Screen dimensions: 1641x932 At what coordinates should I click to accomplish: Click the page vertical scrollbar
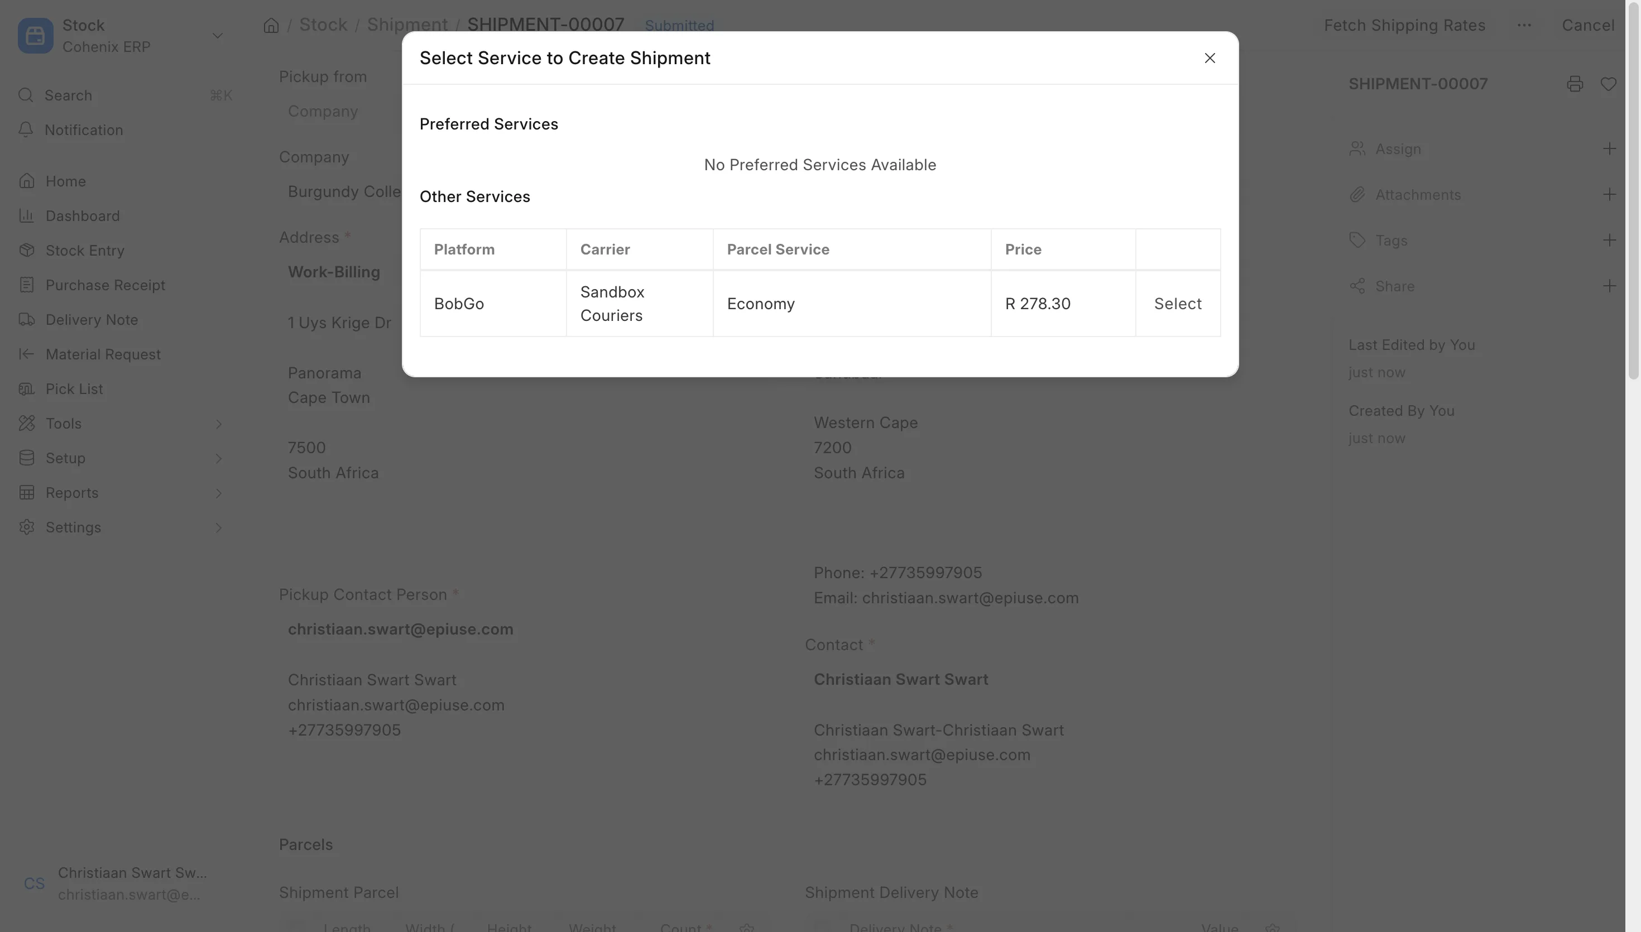point(1633,192)
